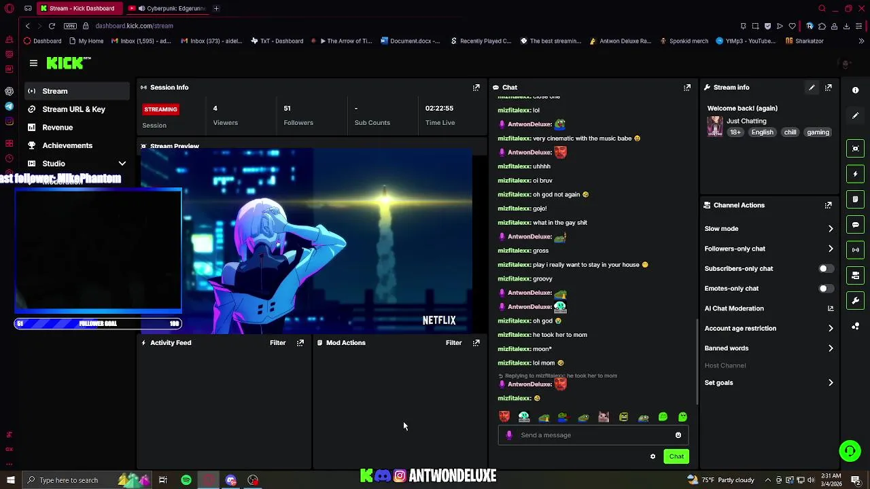The height and width of the screenshot is (489, 870).
Task: Toggle Subscribers-only chat switch
Action: point(824,269)
